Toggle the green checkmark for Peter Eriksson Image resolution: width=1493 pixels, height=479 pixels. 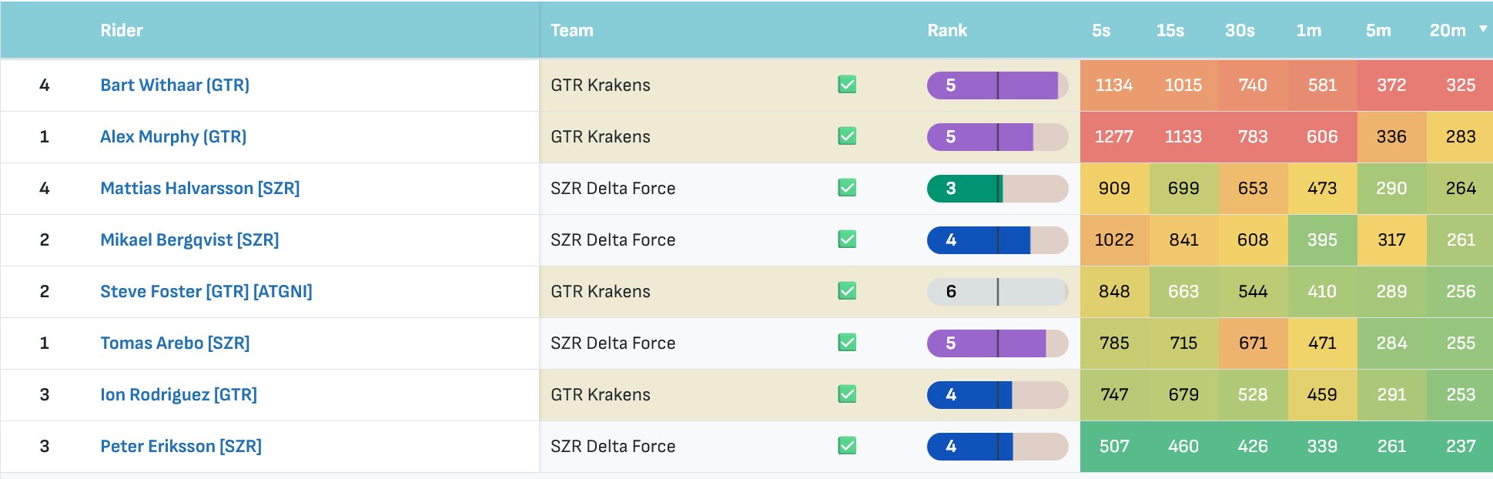click(847, 446)
